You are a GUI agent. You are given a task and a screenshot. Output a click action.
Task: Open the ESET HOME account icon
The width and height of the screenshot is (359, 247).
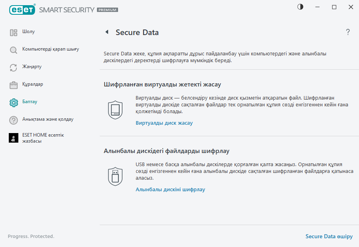[13, 138]
